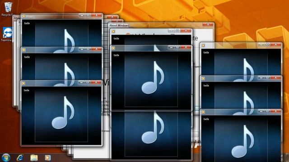Click 'tada' label in second right-stack player
This screenshot has width=289, height=162.
(206, 85)
